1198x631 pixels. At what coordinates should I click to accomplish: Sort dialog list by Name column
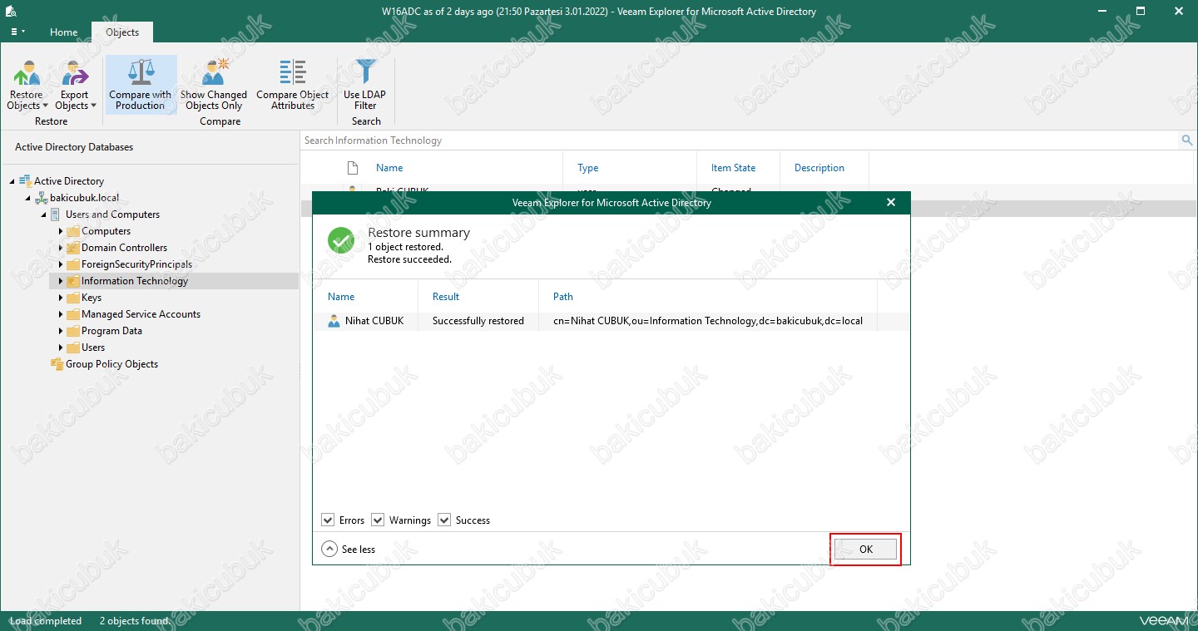click(x=341, y=297)
